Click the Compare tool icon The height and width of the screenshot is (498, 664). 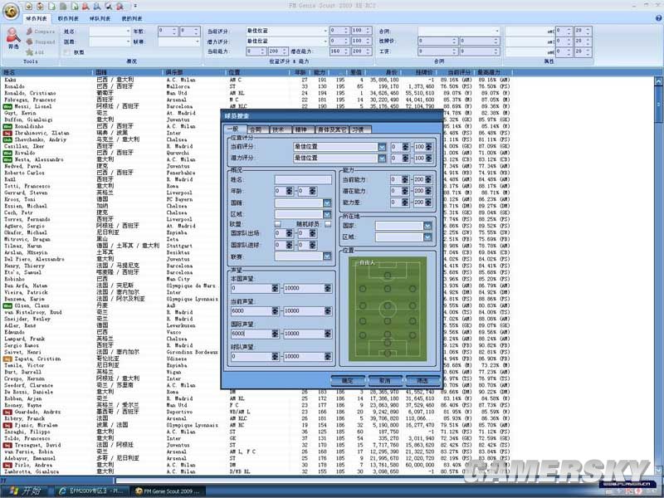click(x=29, y=32)
